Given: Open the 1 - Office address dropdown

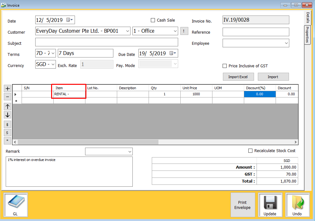Looking at the screenshot, I should click(175, 31).
